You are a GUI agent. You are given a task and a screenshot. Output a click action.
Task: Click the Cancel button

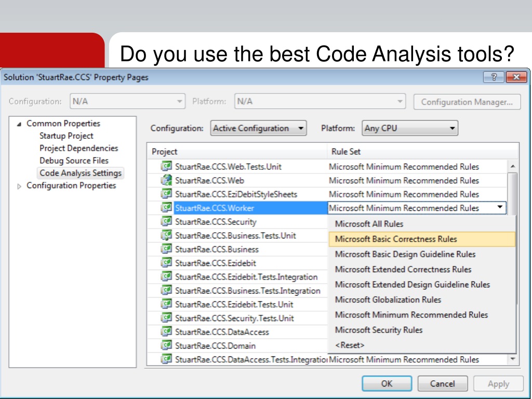443,383
